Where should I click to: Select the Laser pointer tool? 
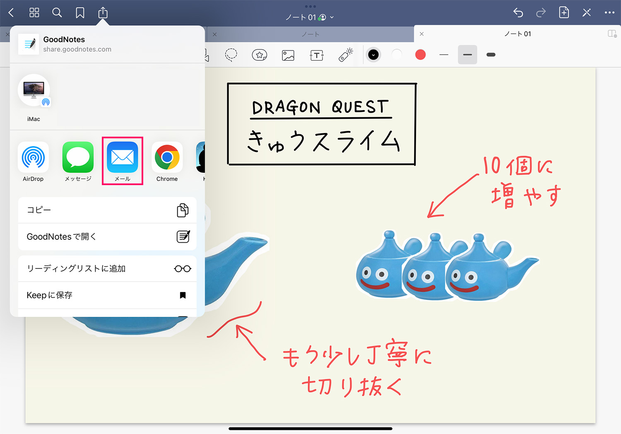345,55
